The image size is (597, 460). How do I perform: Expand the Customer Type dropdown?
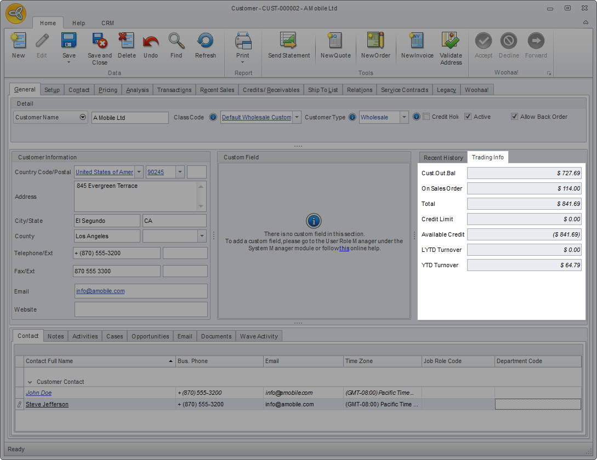[x=404, y=117]
